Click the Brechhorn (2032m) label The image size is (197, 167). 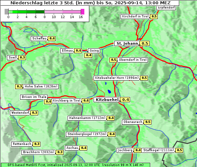[39, 152]
